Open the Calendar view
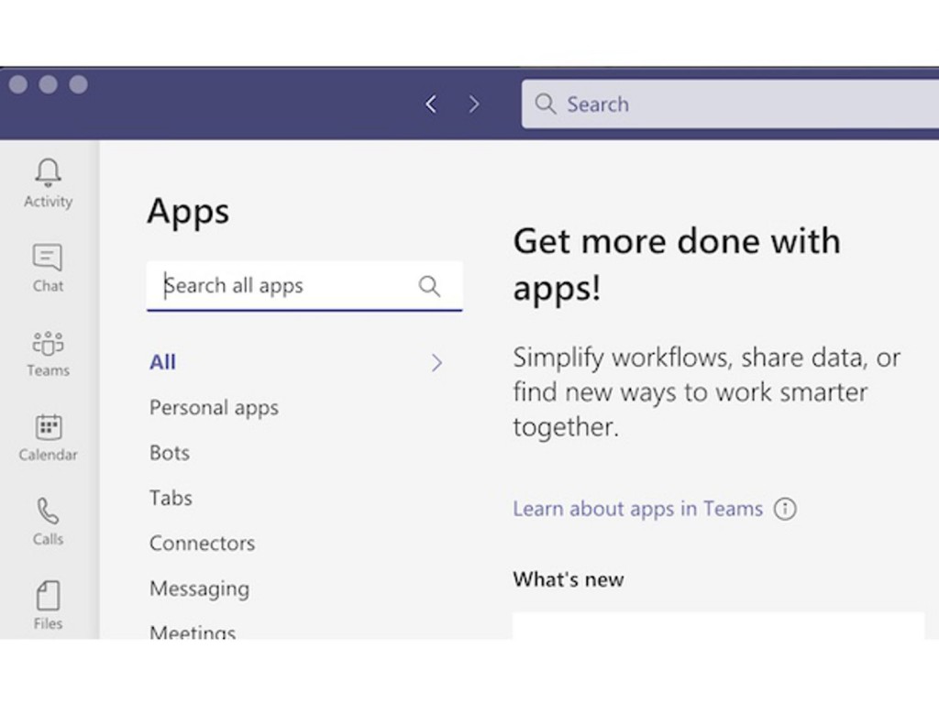 (x=47, y=433)
